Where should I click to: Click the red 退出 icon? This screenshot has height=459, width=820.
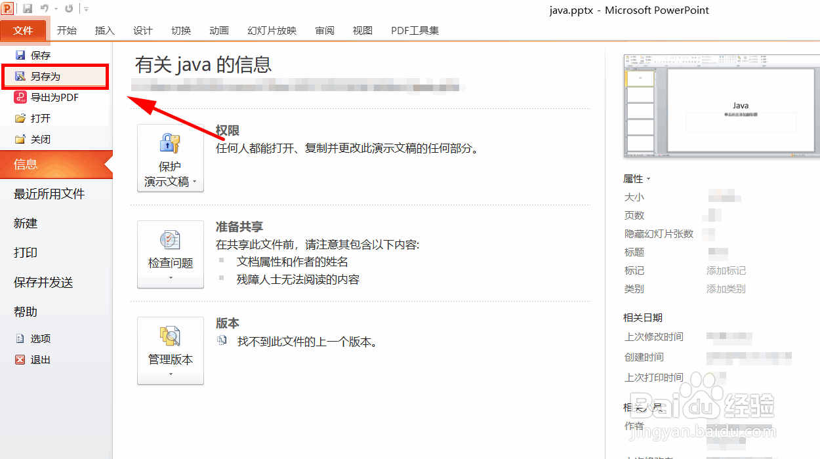20,360
